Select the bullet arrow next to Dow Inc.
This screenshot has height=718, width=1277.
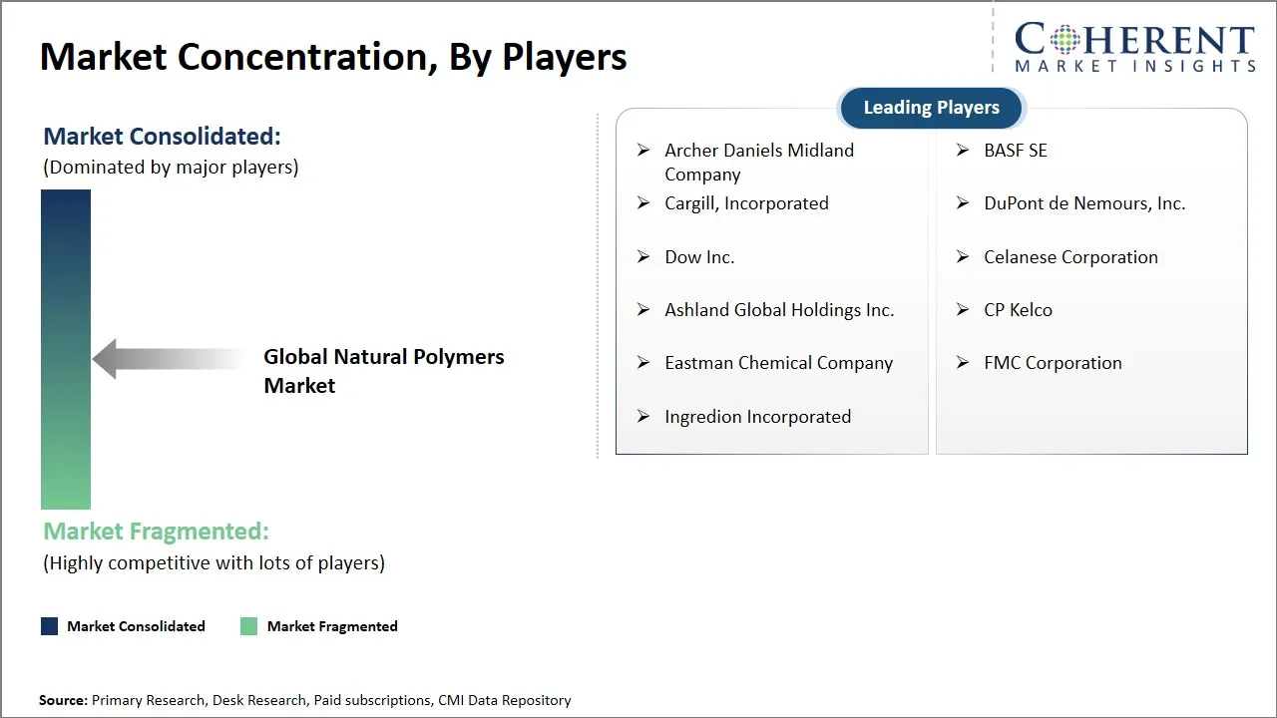[643, 256]
